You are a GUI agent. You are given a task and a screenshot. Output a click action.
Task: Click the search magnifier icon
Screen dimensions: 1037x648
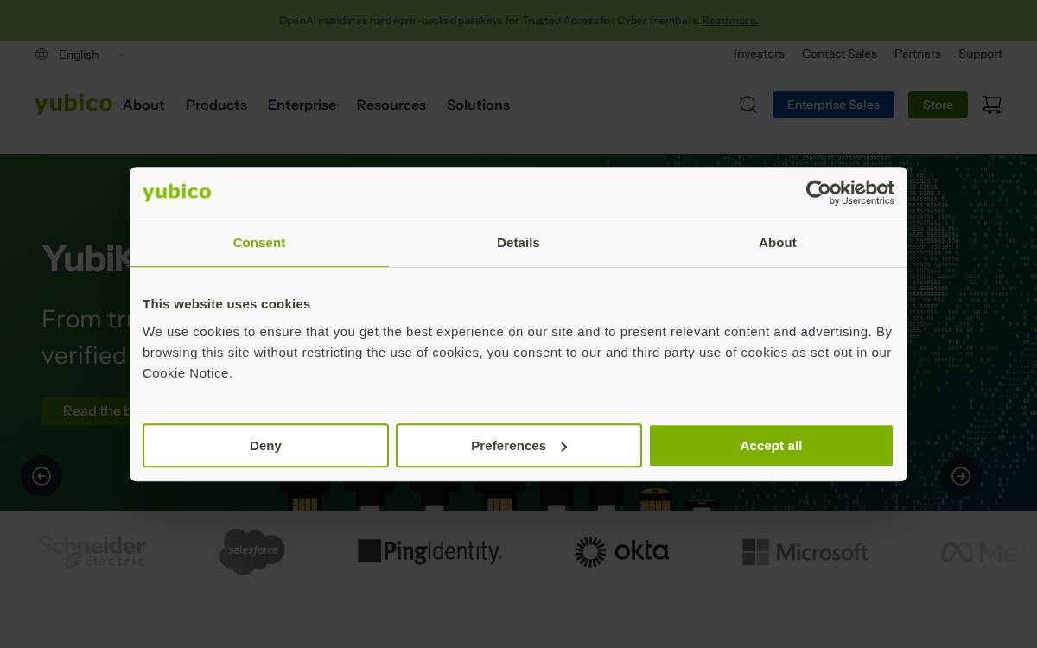click(748, 105)
